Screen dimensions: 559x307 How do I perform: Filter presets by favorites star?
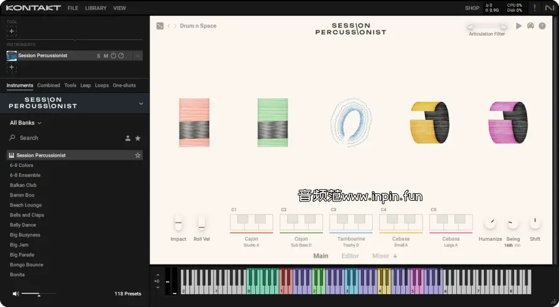[138, 138]
